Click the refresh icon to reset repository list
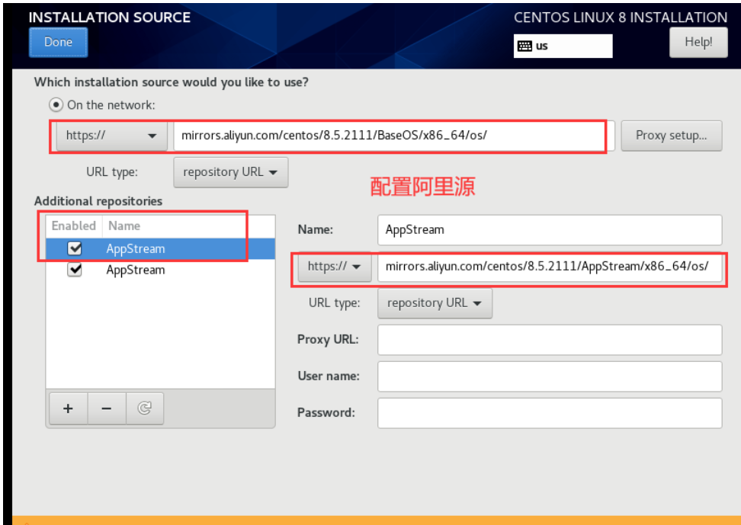Viewport: 741px width, 525px height. click(144, 409)
